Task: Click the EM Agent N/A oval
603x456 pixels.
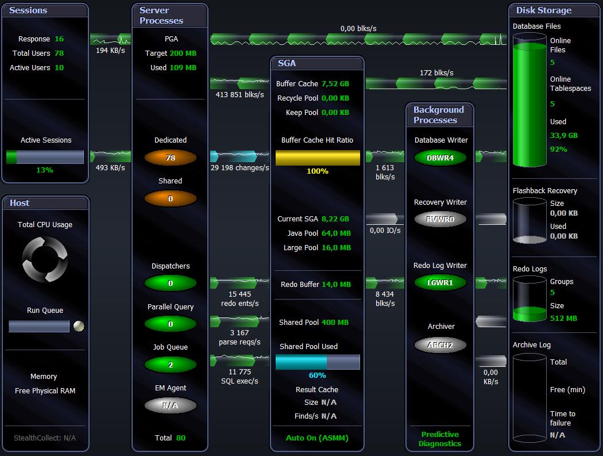Action: pyautogui.click(x=170, y=405)
